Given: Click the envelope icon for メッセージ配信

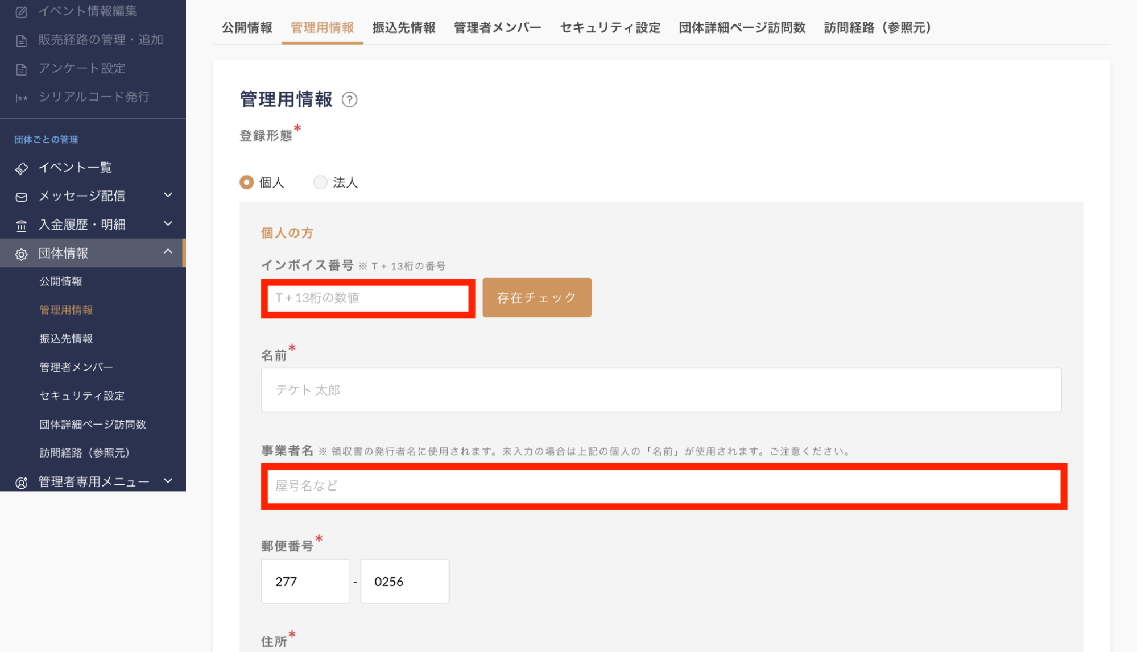Looking at the screenshot, I should click(x=22, y=197).
